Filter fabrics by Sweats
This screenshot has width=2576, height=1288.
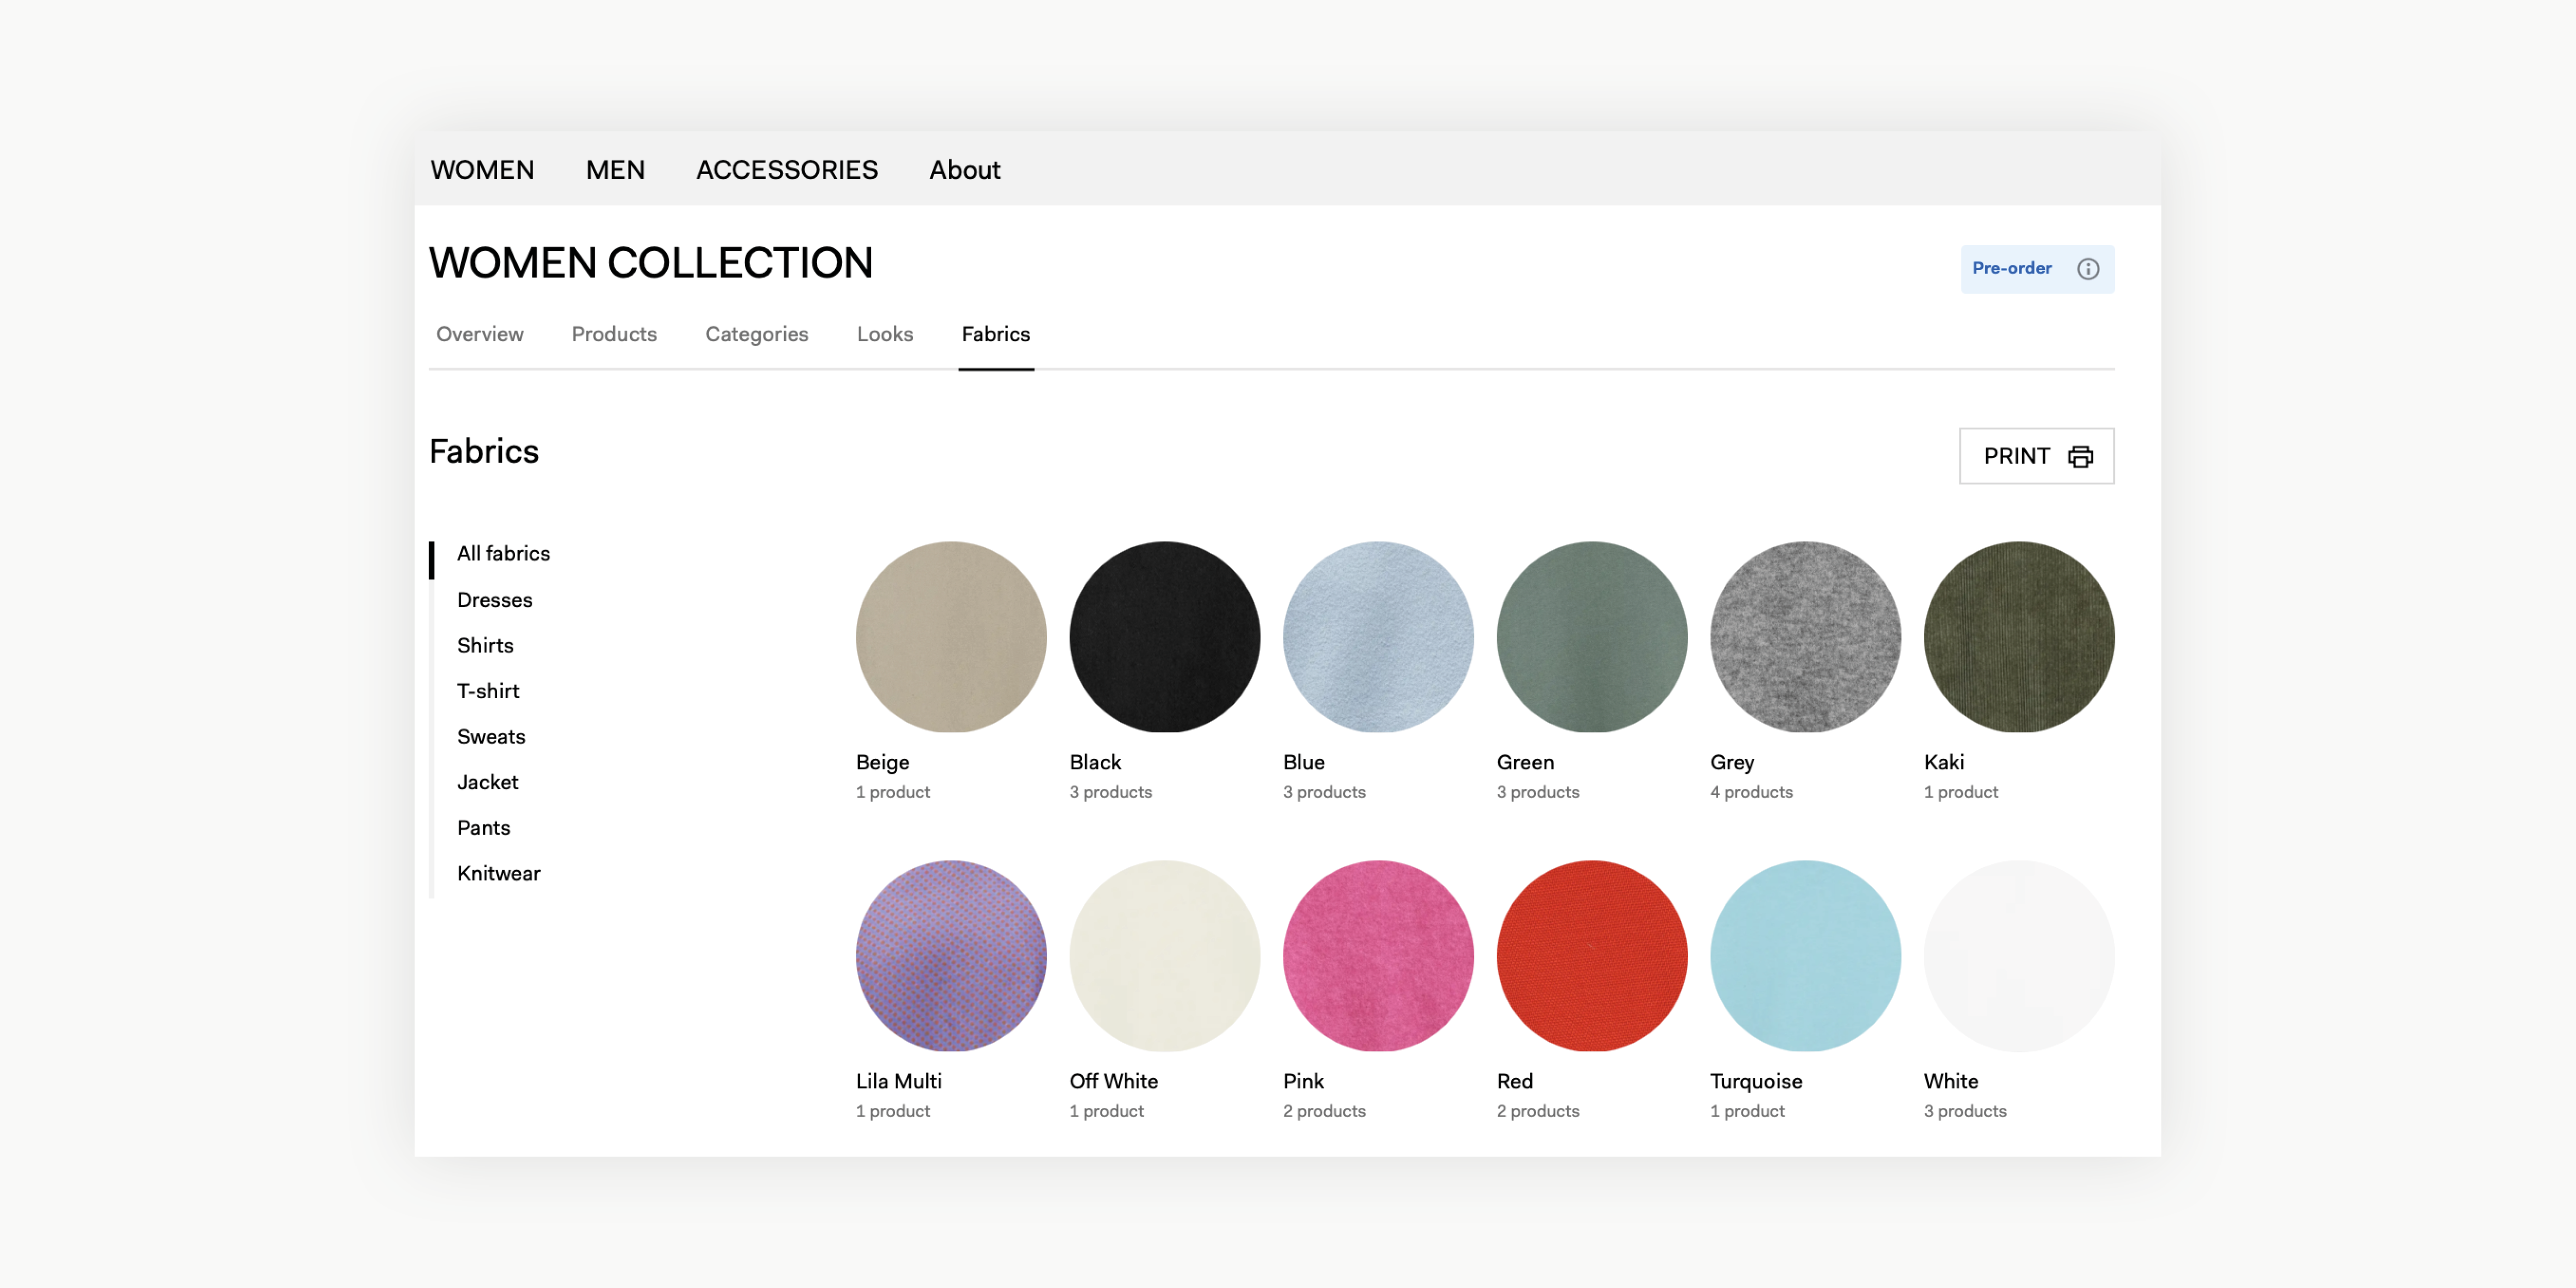(x=491, y=736)
